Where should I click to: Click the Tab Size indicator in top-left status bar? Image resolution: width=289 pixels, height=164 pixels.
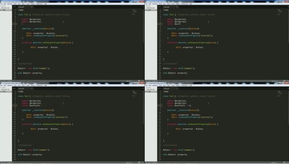point(129,81)
